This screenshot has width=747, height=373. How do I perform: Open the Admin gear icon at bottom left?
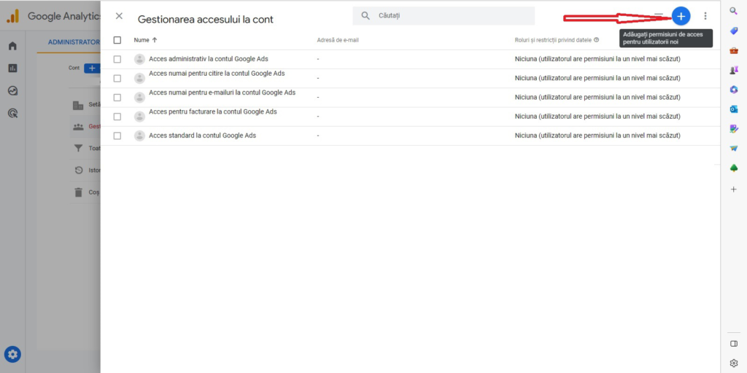pyautogui.click(x=12, y=354)
